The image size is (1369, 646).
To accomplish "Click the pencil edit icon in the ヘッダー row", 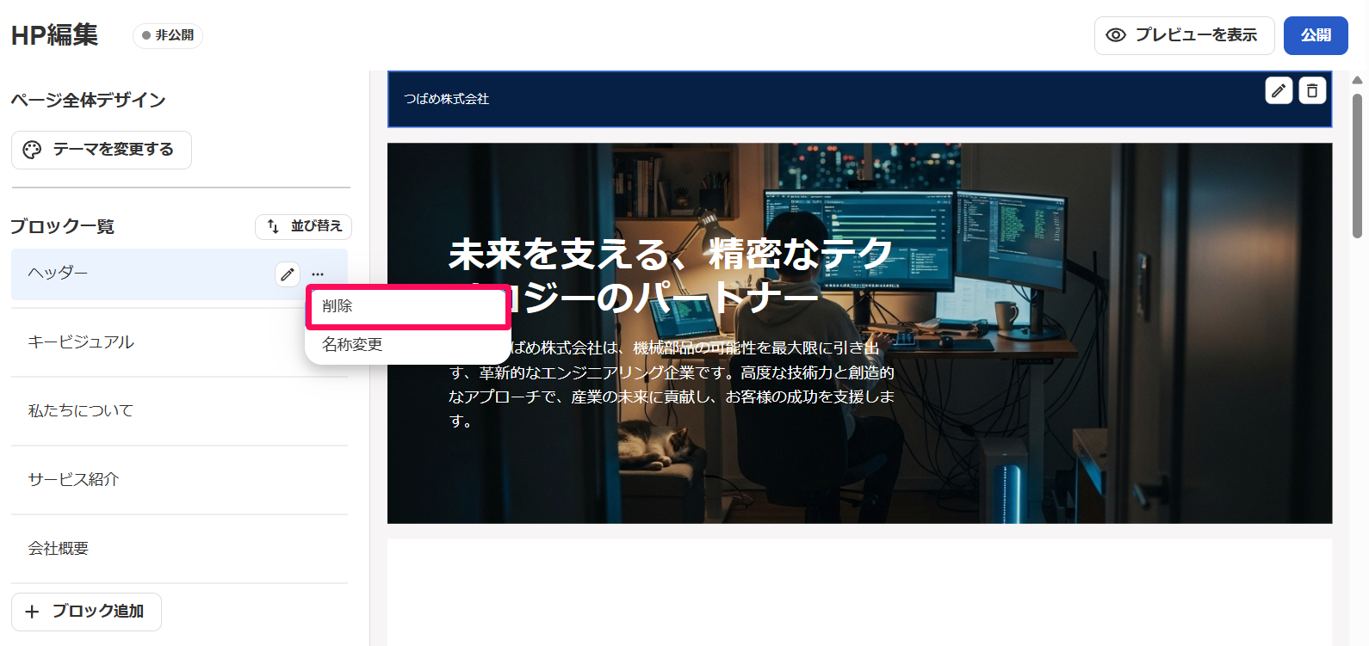I will tap(288, 274).
